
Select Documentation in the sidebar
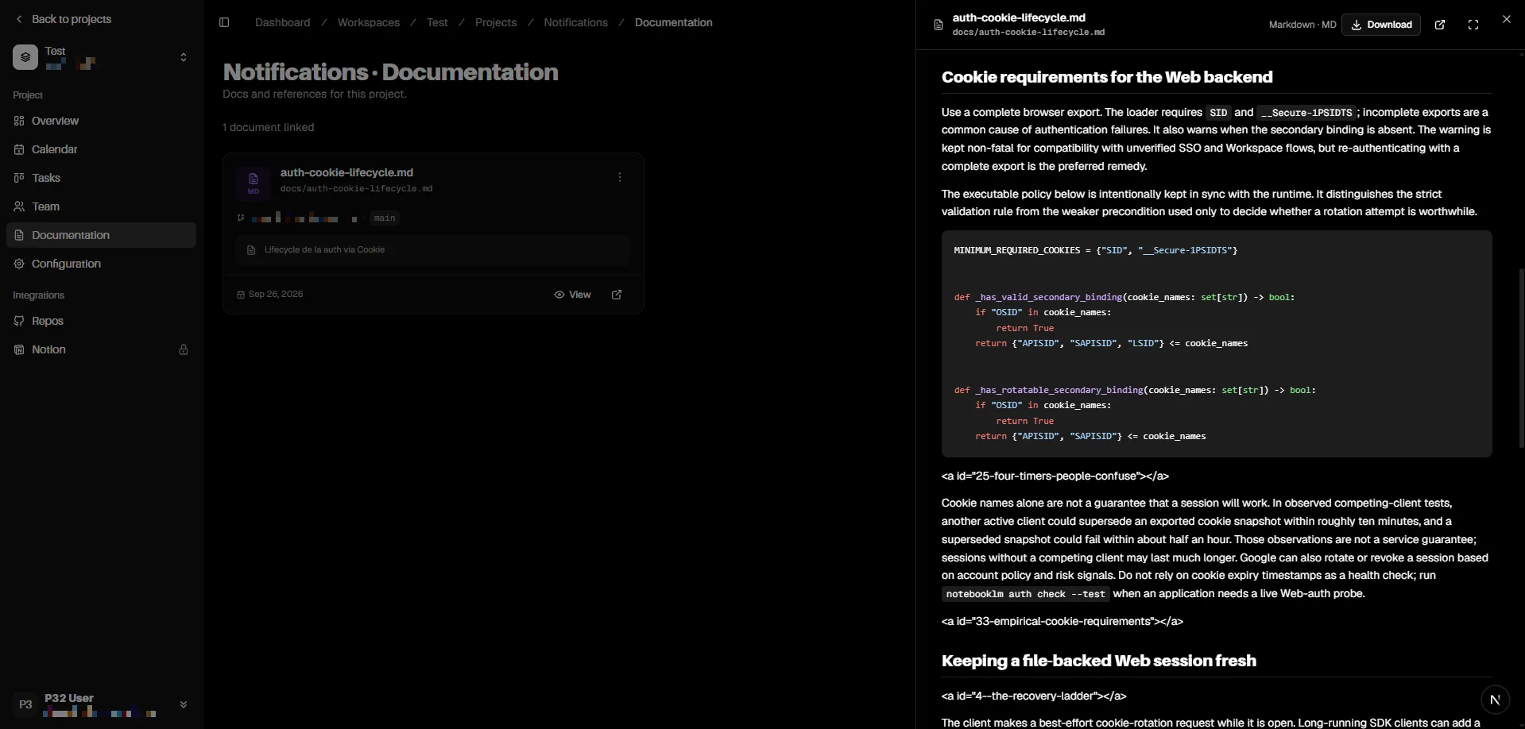[x=101, y=235]
